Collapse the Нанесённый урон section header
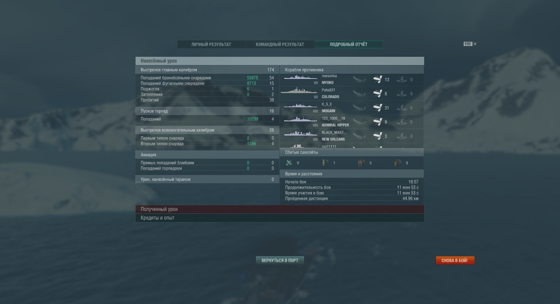The width and height of the screenshot is (560, 304). point(280,61)
